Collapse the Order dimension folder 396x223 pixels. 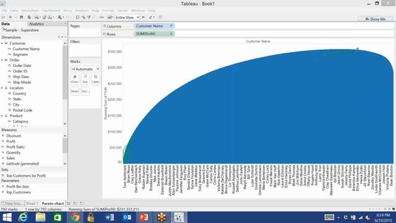[2, 60]
